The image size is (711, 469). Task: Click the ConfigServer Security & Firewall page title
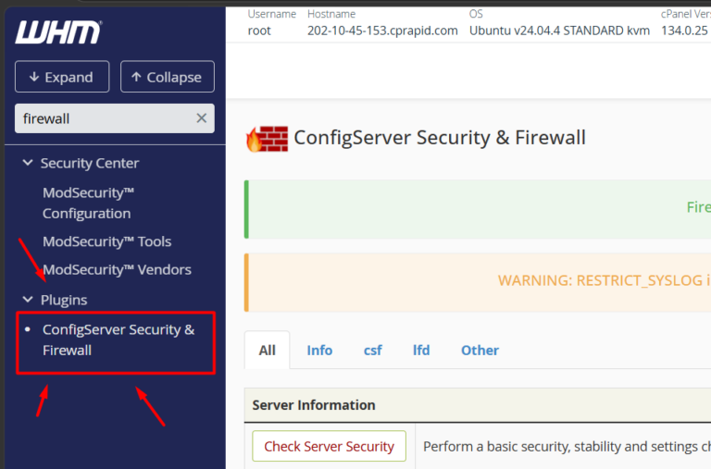pyautogui.click(x=440, y=138)
